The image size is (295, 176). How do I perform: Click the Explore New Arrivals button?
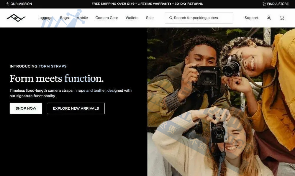click(76, 108)
